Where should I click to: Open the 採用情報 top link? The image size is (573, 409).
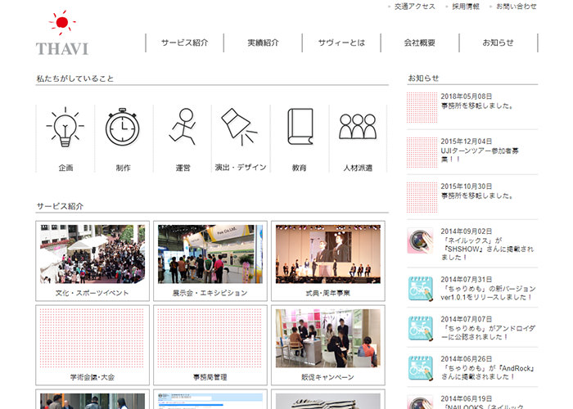coord(466,7)
